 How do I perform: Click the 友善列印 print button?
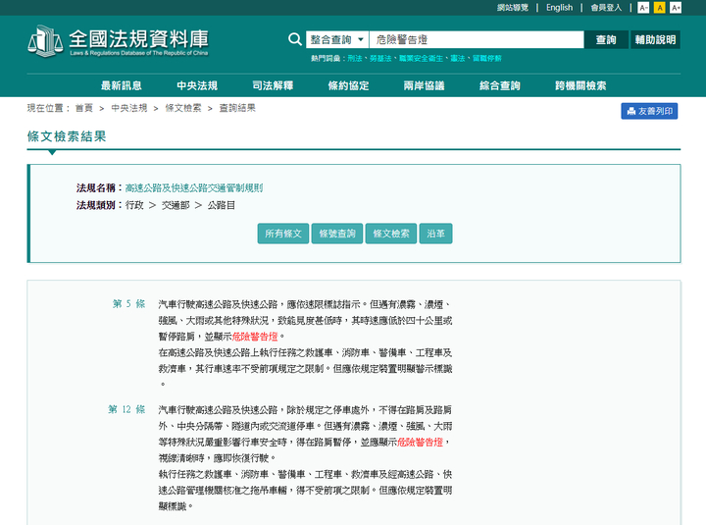(x=649, y=111)
